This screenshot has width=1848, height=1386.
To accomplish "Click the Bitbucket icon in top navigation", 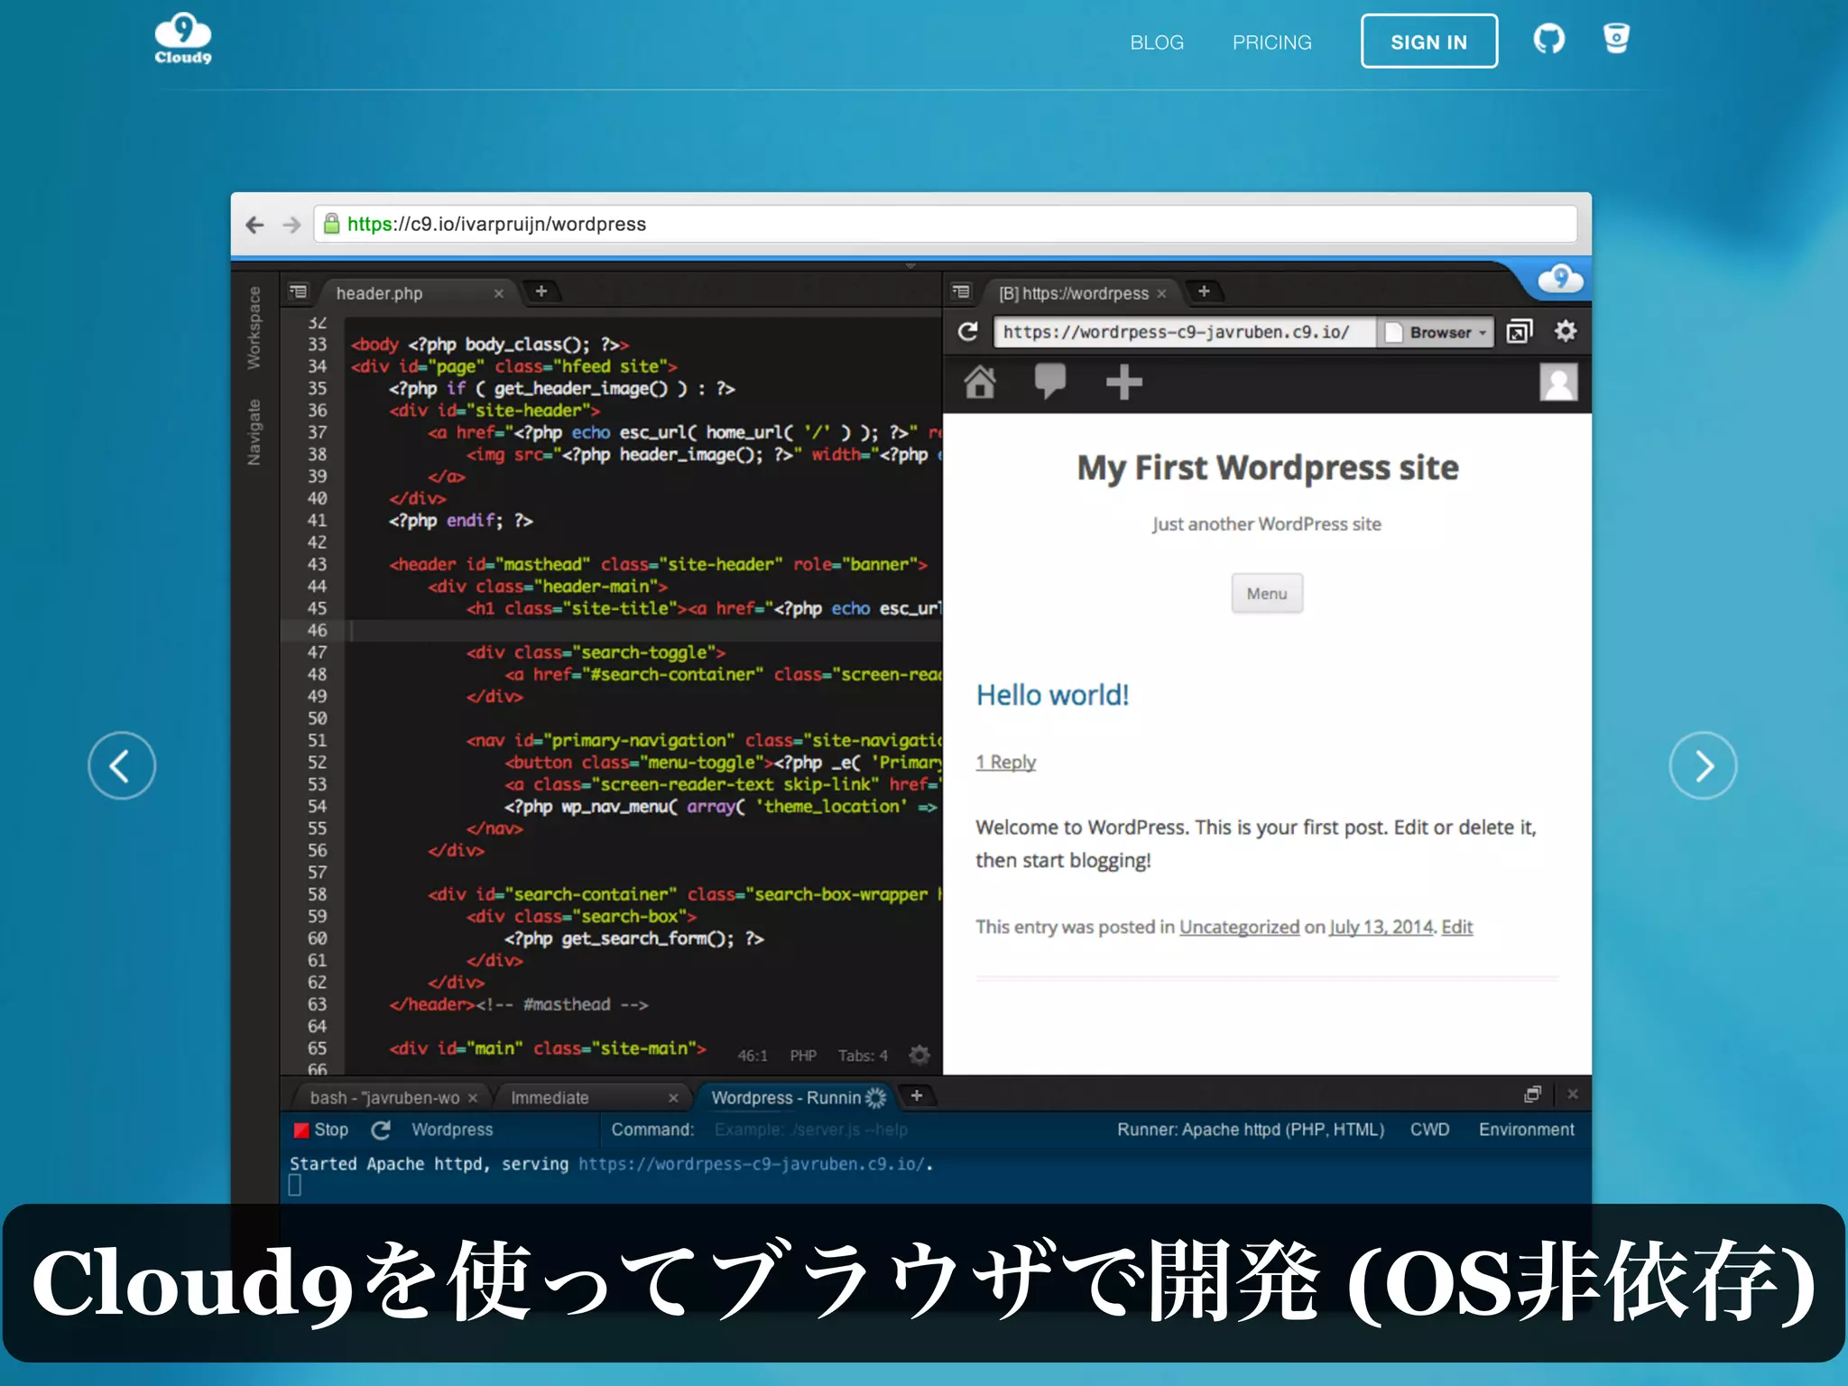I will (x=1615, y=39).
